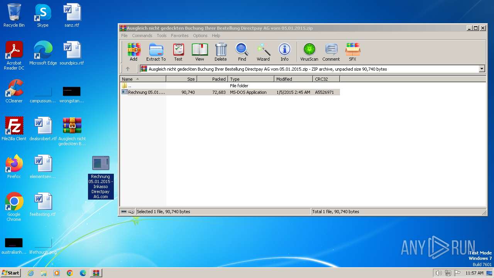Select the Rechnung 05.01 file row
This screenshot has width=494, height=278.
[x=230, y=92]
